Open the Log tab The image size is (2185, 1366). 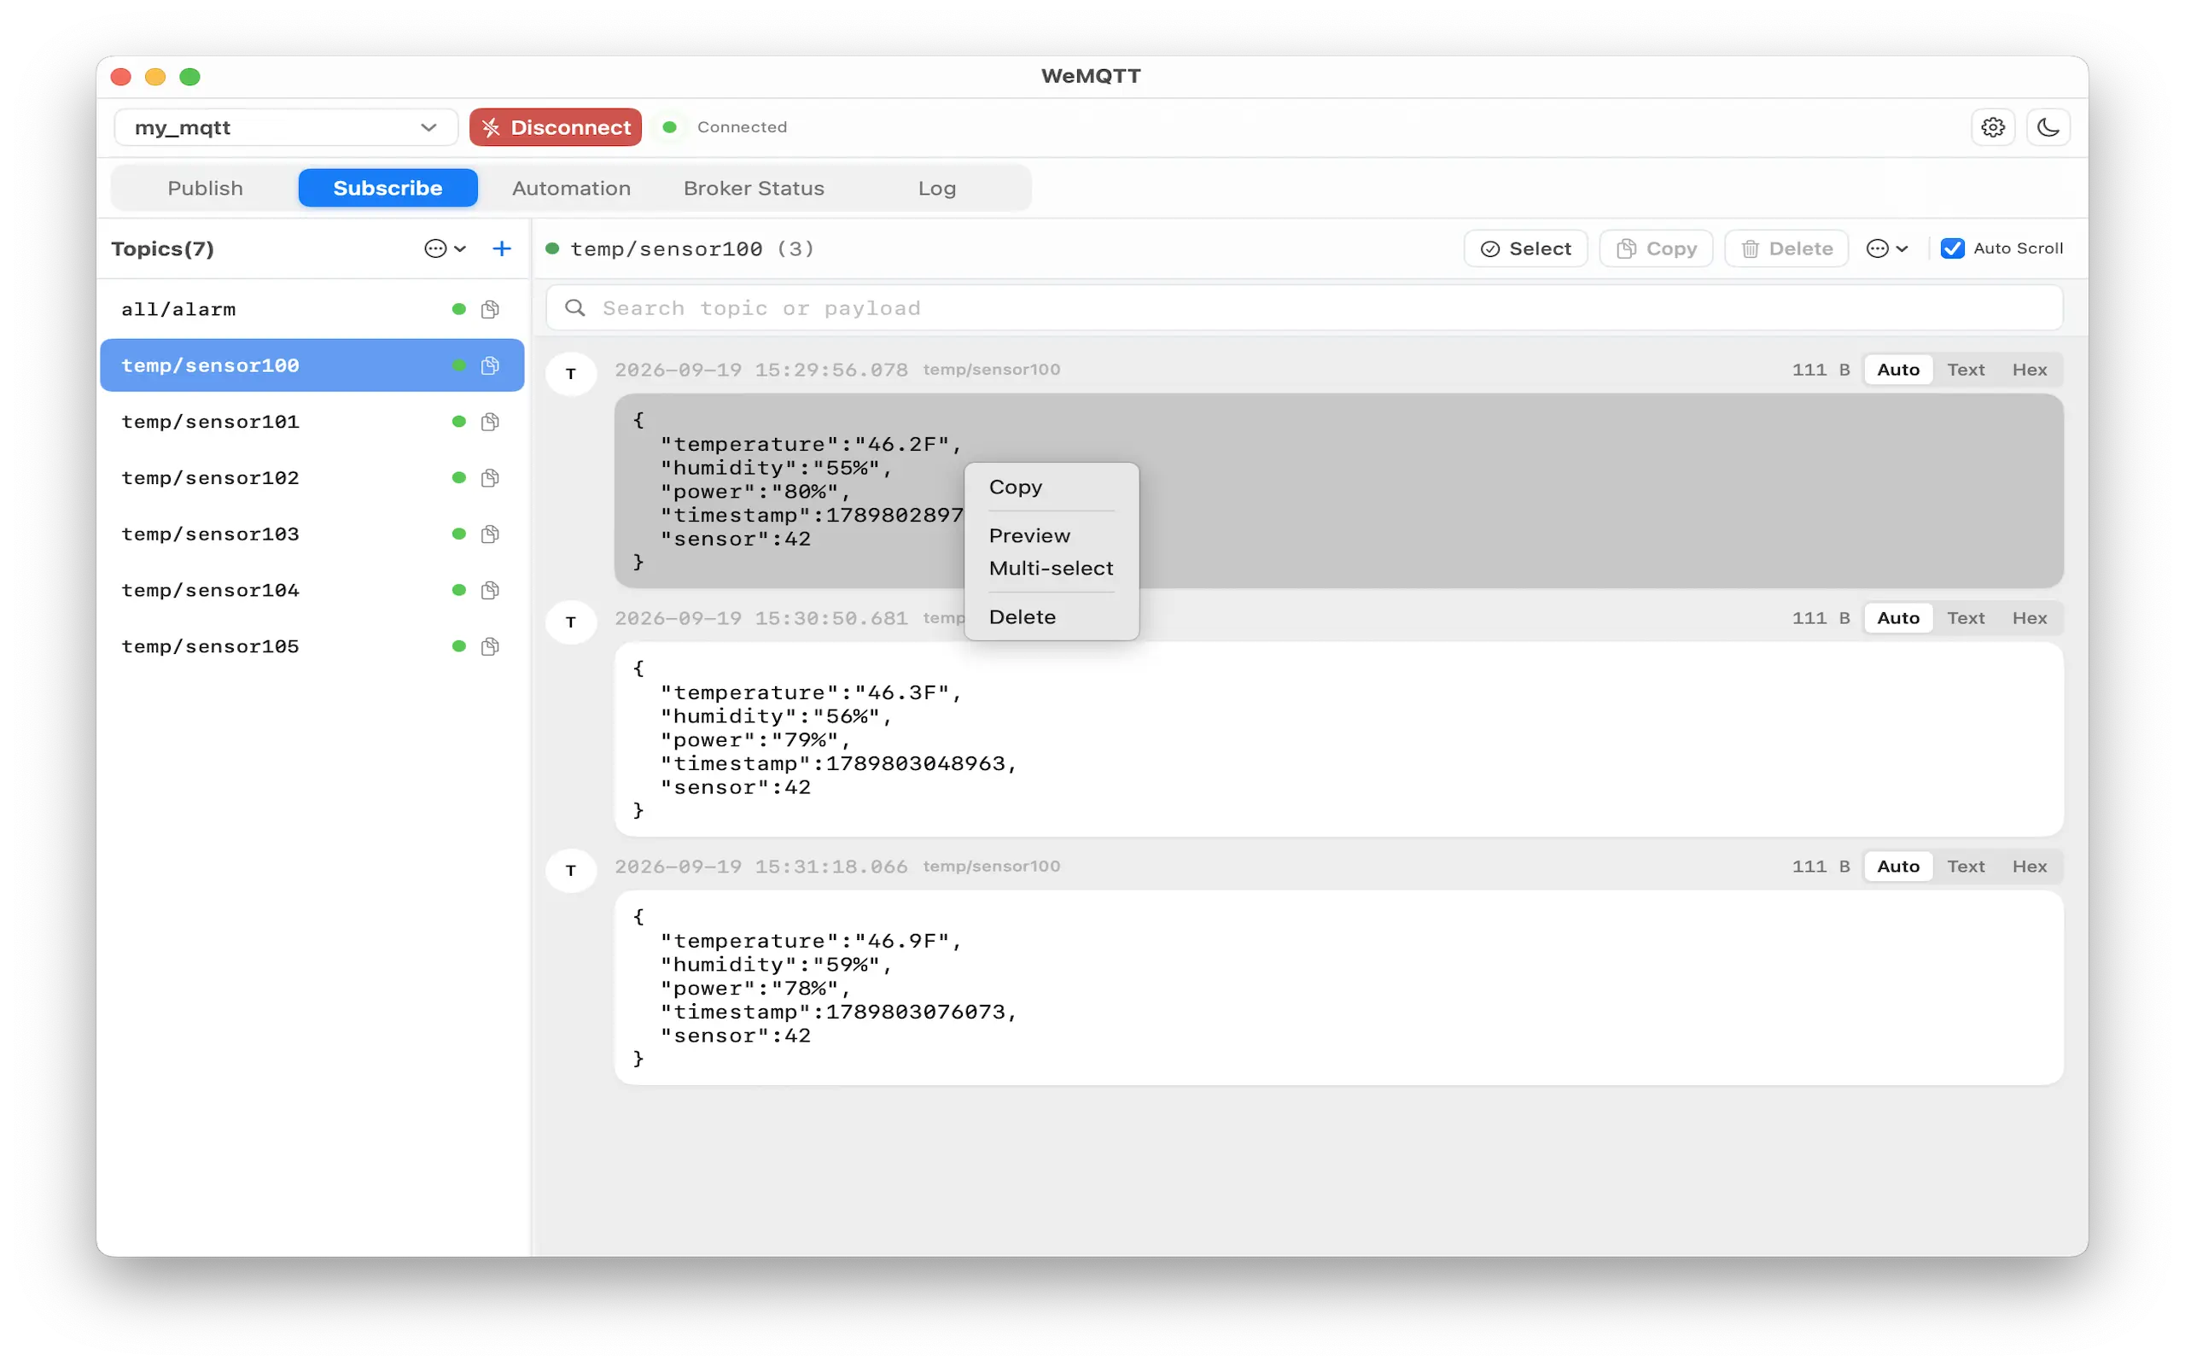[937, 188]
